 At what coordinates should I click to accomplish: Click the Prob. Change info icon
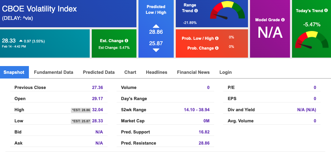point(217,48)
